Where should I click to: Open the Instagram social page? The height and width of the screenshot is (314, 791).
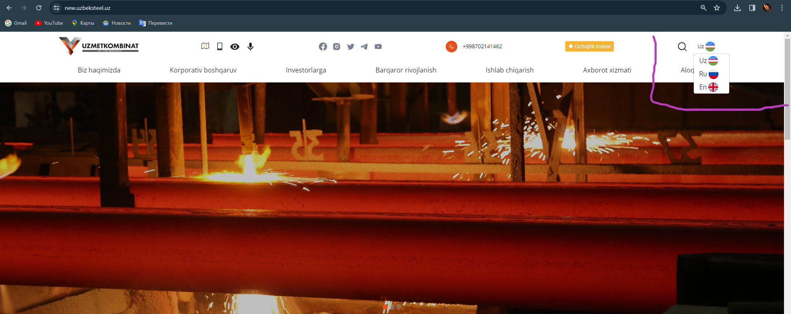tap(337, 47)
